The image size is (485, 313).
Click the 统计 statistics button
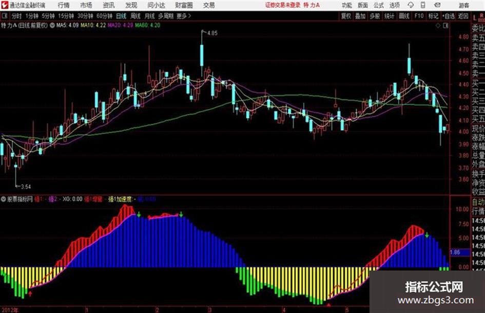[389, 16]
